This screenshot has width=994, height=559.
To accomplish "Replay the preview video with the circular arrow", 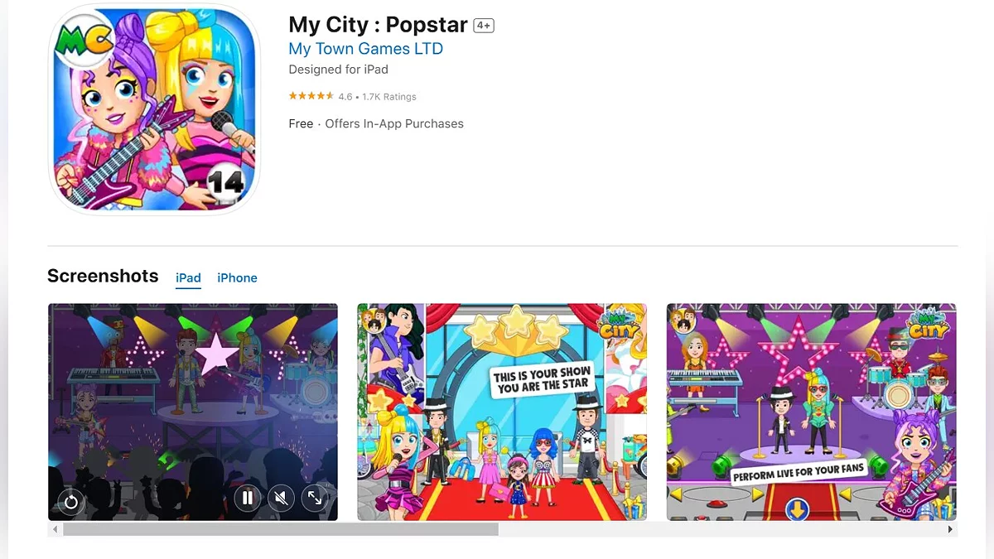I will (71, 501).
